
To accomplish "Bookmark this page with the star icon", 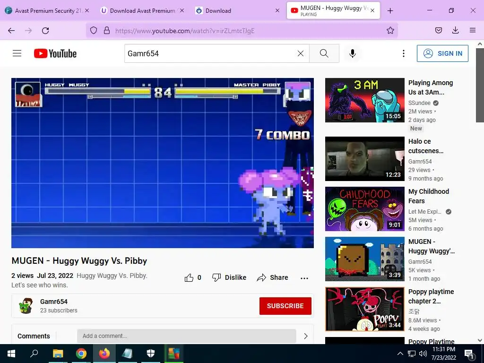I will click(390, 30).
